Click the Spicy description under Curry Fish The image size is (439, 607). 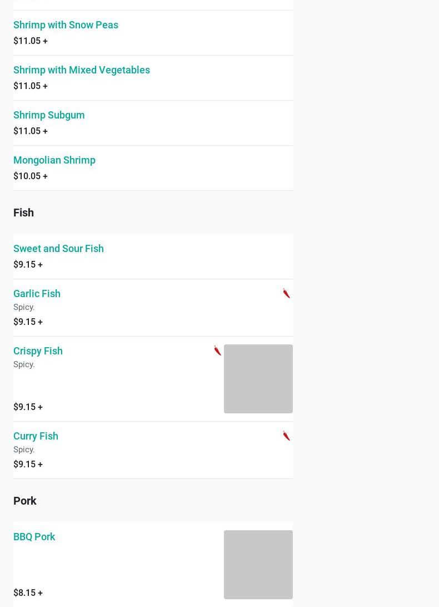tap(24, 450)
